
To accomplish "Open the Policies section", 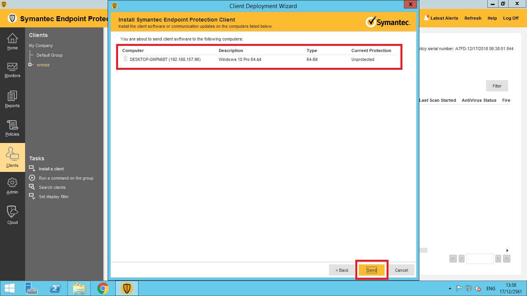I will (12, 128).
